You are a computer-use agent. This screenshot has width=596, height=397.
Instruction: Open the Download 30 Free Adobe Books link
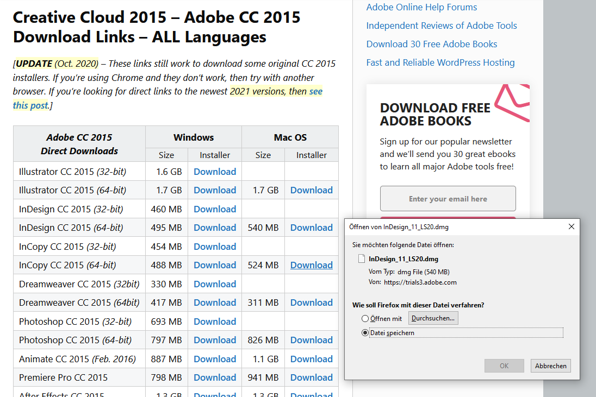coord(431,44)
